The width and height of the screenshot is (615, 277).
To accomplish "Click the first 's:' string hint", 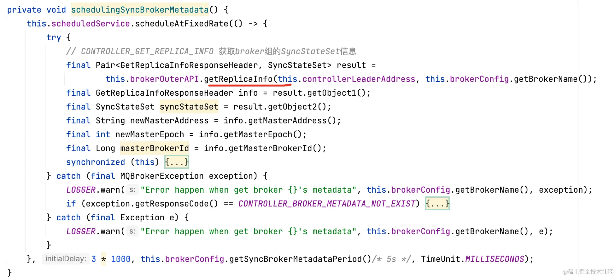I will click(x=132, y=190).
